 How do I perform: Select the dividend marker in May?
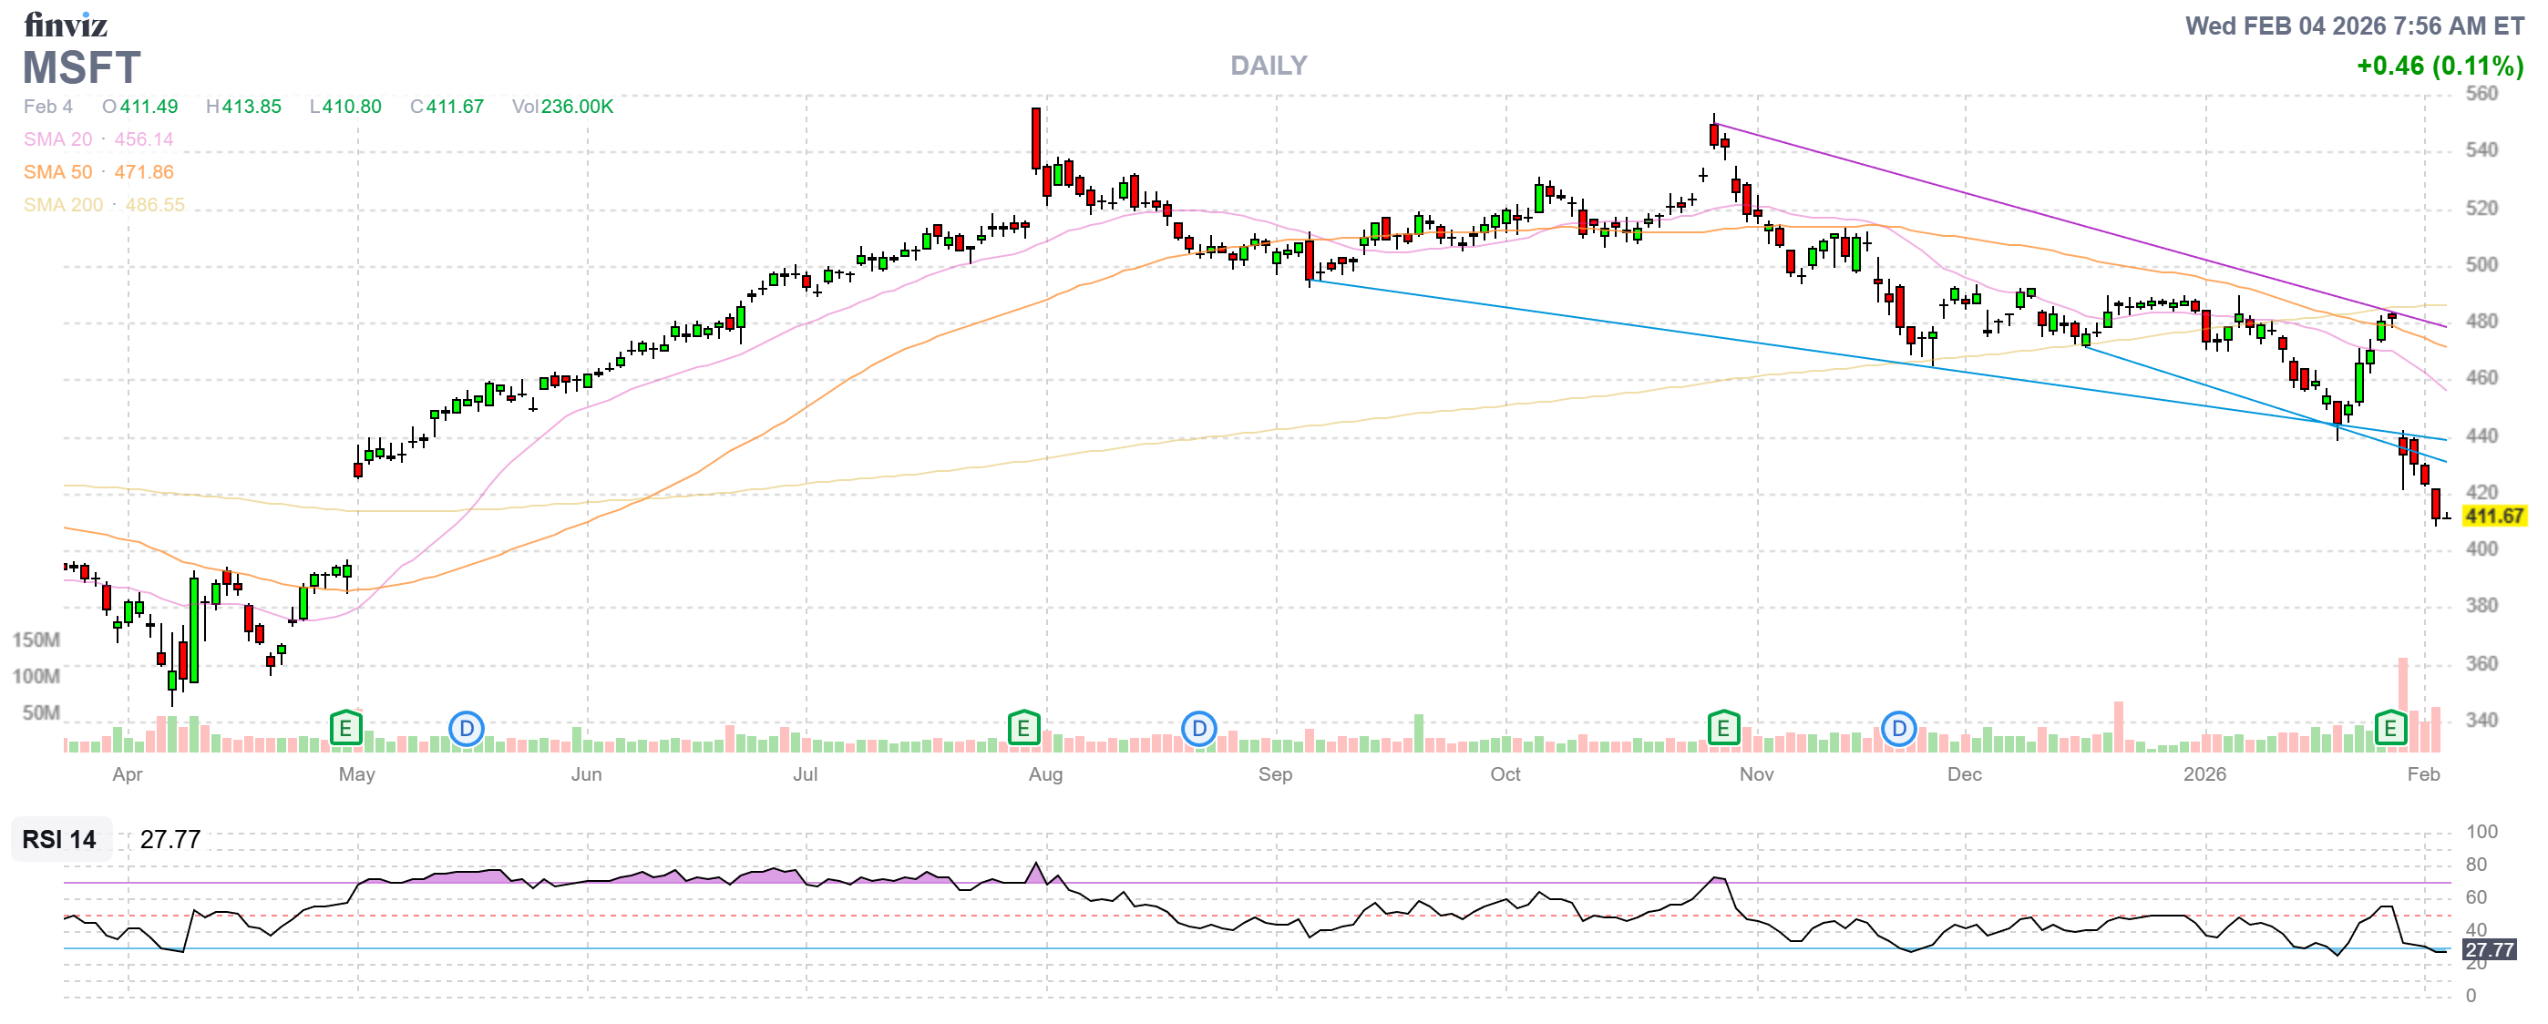click(x=467, y=729)
